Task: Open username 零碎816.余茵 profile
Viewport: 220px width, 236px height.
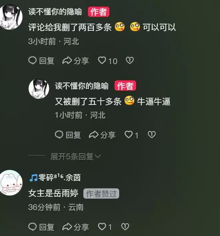Action: point(55,177)
